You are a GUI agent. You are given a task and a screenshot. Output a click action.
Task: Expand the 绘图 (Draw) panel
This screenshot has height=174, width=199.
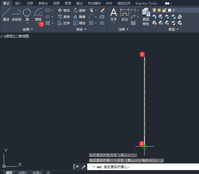coord(28,29)
